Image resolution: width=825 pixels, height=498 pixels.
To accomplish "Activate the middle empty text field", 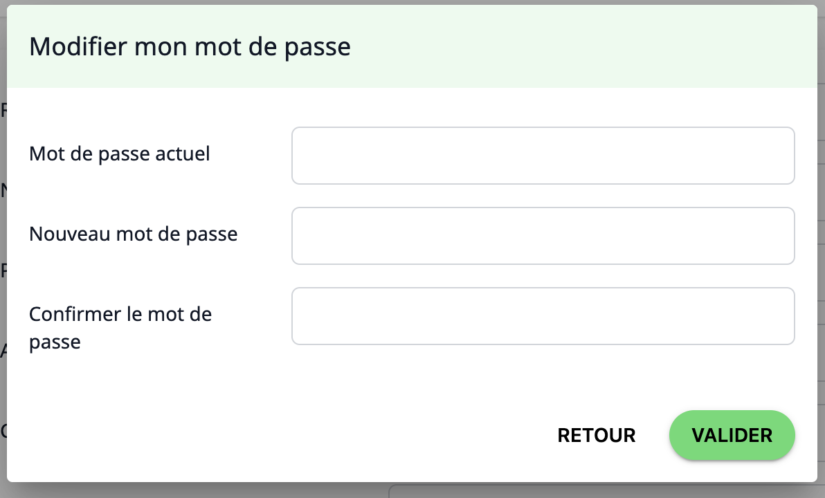I will coord(543,236).
